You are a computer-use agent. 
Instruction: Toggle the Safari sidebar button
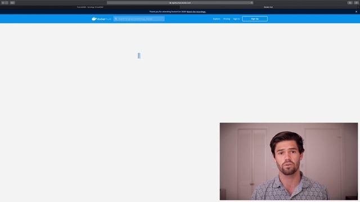[x=12, y=3]
